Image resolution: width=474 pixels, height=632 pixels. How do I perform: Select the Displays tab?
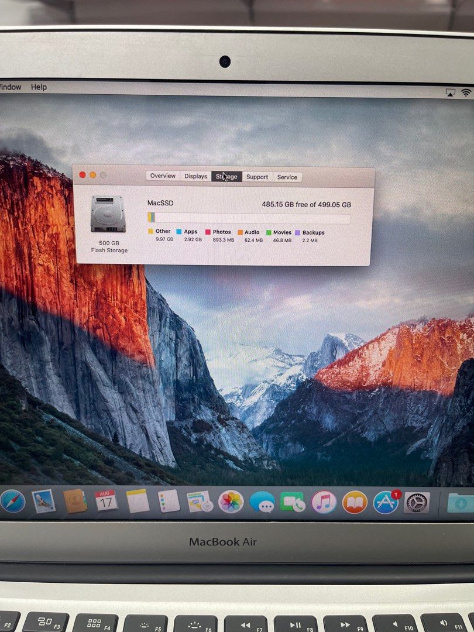(194, 176)
